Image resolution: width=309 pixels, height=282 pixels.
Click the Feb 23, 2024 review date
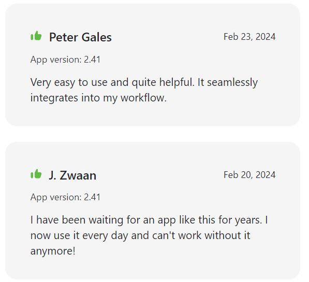249,37
